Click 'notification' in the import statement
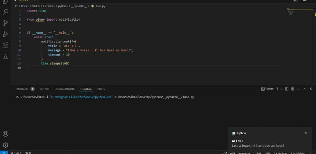Screen dimensions: 316x154 click(70, 20)
